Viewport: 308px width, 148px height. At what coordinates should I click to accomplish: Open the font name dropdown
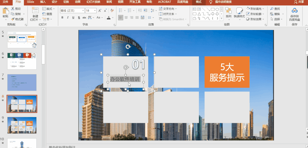coord(83,11)
